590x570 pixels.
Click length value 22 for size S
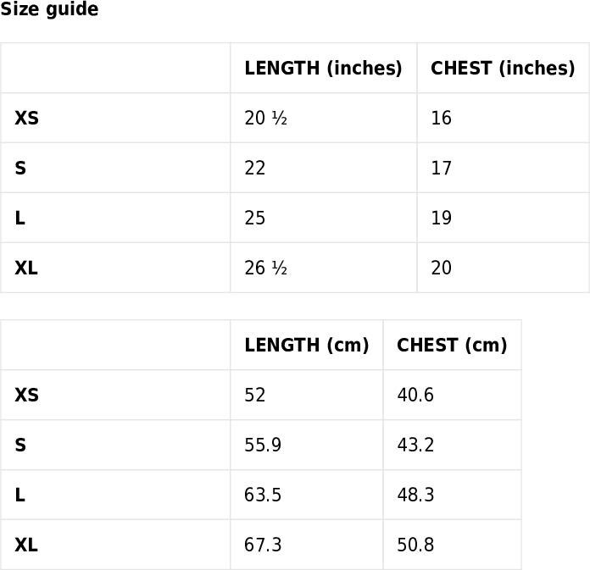pos(255,168)
